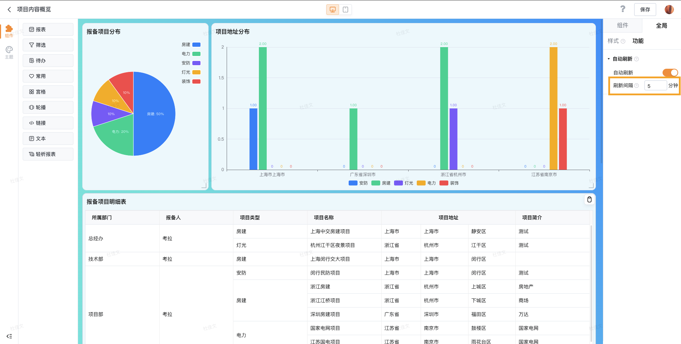Add a 轮播 component
This screenshot has height=344, width=681.
tap(48, 107)
